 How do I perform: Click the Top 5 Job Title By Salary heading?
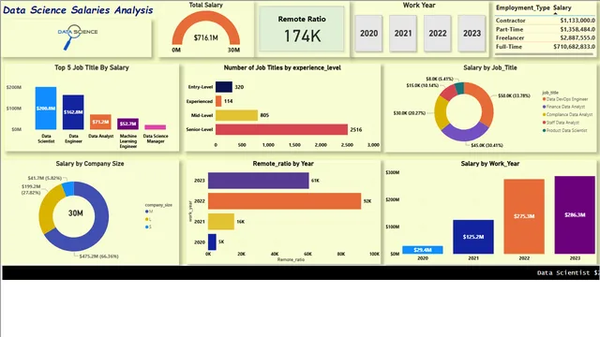pyautogui.click(x=92, y=67)
